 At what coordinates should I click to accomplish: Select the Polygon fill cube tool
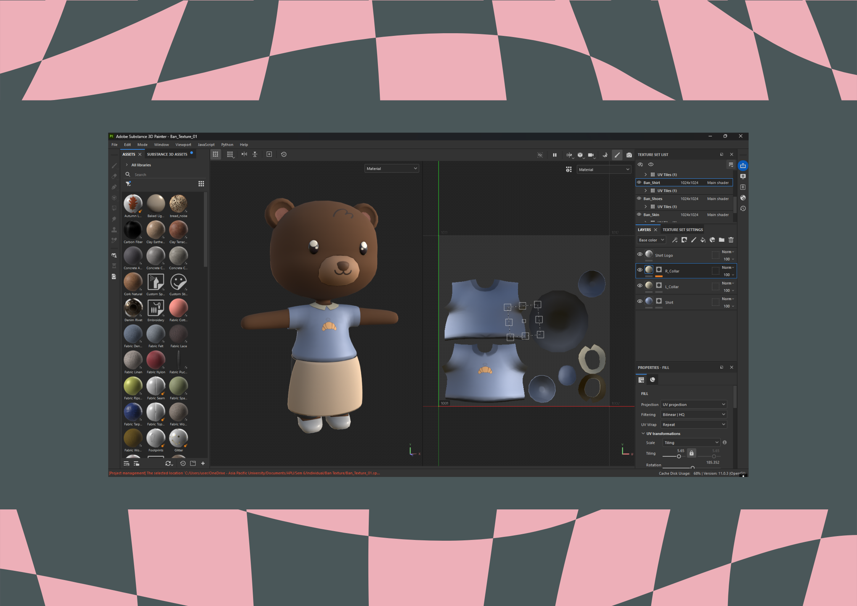click(x=114, y=198)
